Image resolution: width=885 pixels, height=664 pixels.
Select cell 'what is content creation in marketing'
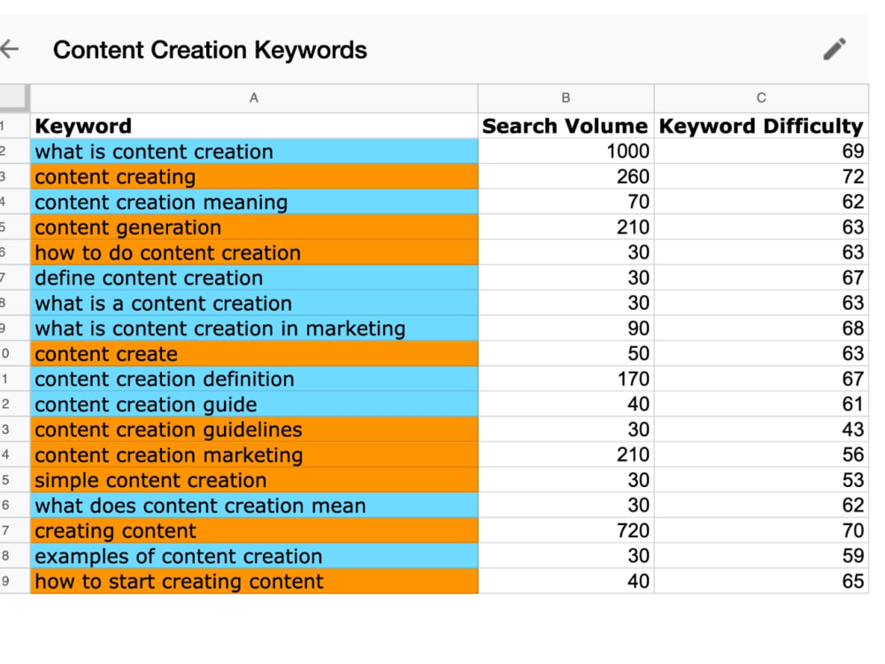coord(254,328)
